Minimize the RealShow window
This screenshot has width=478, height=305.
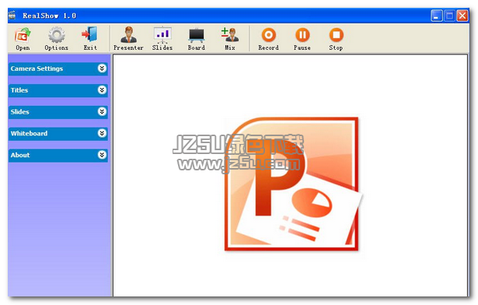tap(436, 16)
